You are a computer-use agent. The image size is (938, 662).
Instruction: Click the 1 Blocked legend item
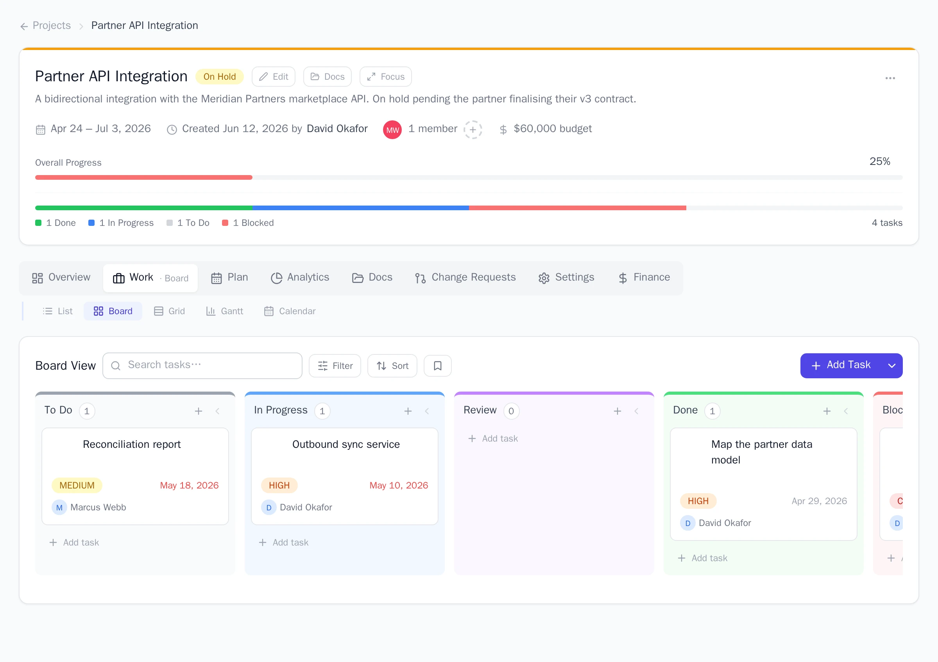pos(248,223)
